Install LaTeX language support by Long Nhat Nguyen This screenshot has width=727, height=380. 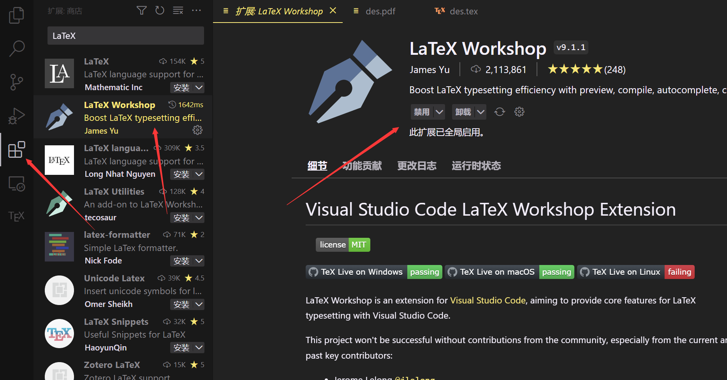pyautogui.click(x=181, y=174)
